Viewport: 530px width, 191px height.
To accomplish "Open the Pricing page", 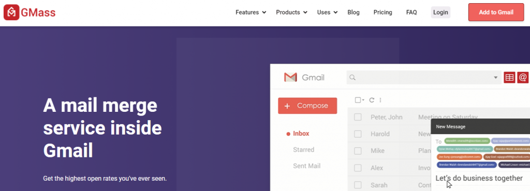I will coord(382,12).
